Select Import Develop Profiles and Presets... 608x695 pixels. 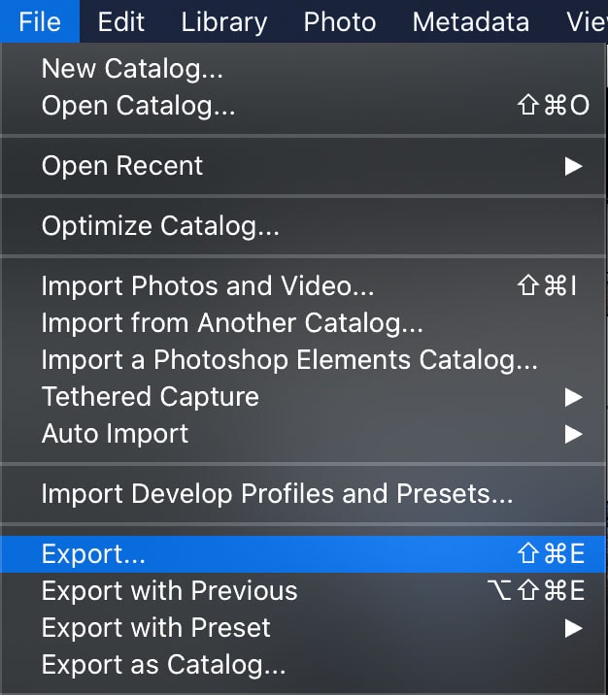coord(304,494)
